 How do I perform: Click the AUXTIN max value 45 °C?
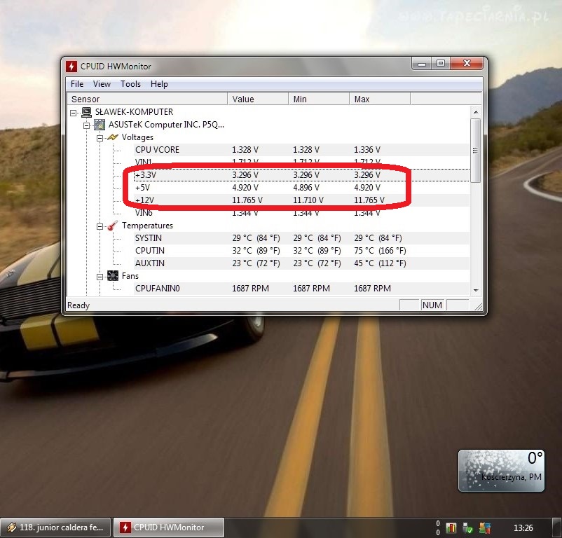coord(380,263)
